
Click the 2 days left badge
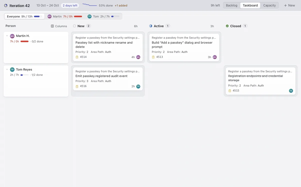70,5
